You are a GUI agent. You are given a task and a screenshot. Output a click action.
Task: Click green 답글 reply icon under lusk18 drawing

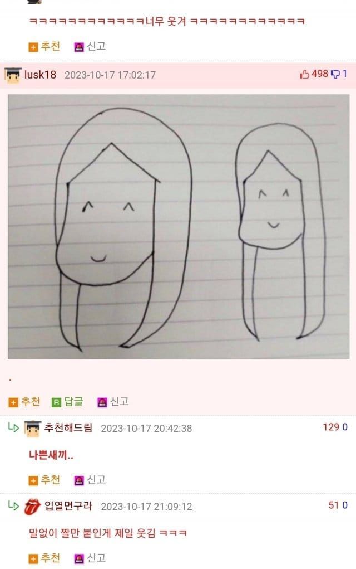57,402
